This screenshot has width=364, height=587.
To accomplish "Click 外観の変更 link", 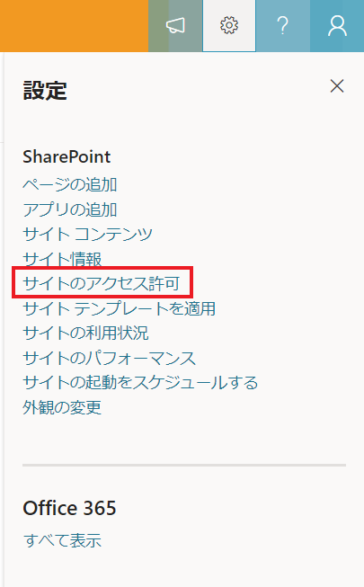I will point(62,407).
